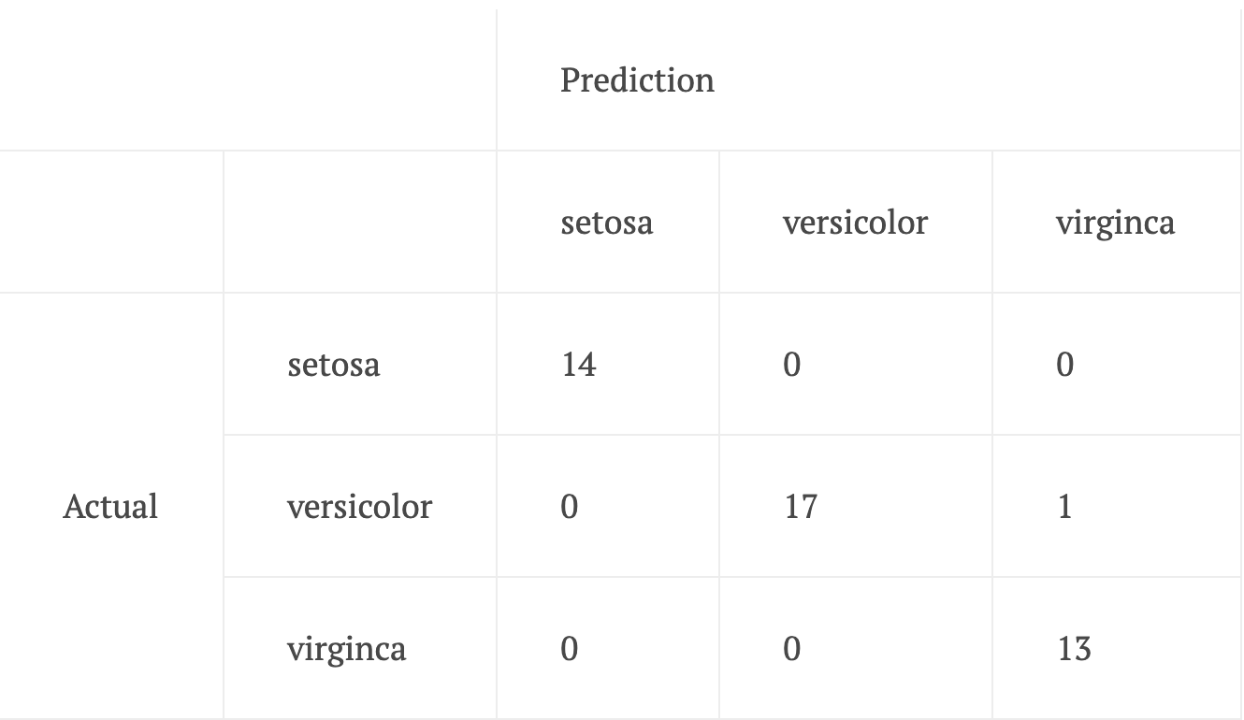Click the virginca row label
1244x720 pixels.
[x=346, y=649]
